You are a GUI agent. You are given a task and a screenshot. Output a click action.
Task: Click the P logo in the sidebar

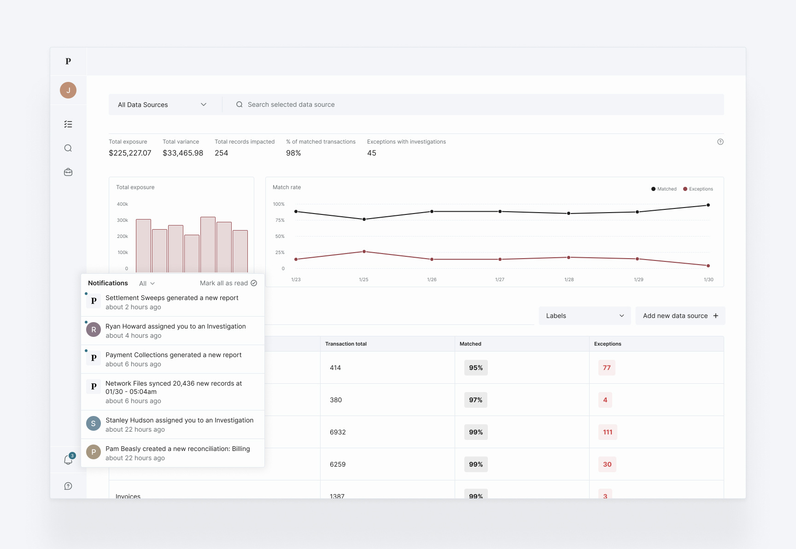[x=68, y=61]
